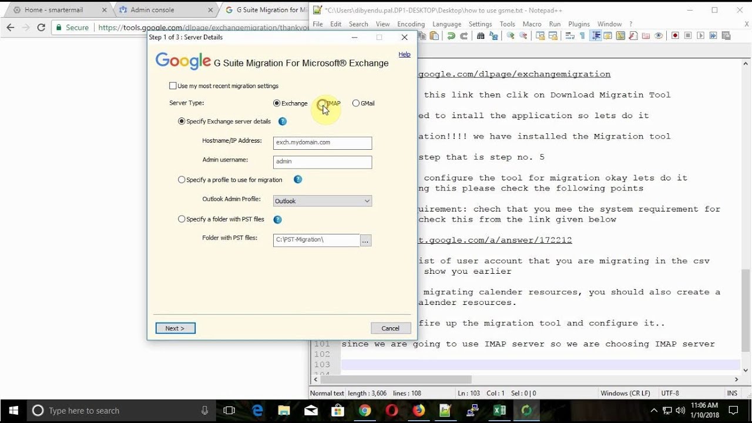Open Notepad++ Plugins menu
The image size is (752, 423).
[x=579, y=24]
